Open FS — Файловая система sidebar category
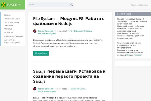 [x=12, y=24]
